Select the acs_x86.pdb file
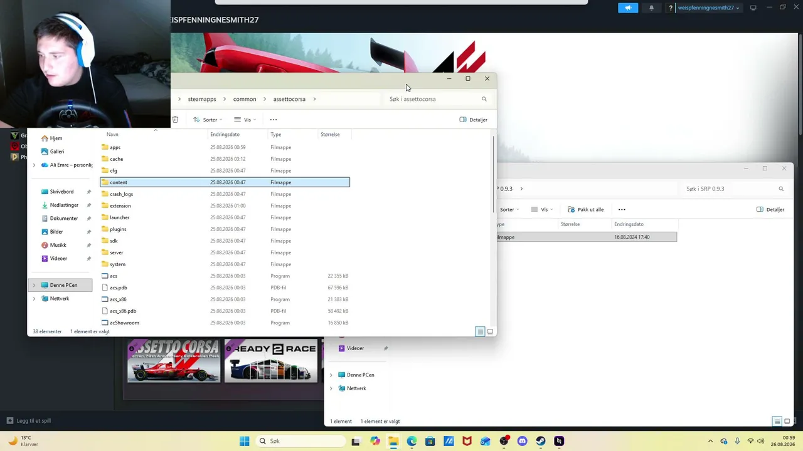The image size is (803, 451). click(225, 311)
